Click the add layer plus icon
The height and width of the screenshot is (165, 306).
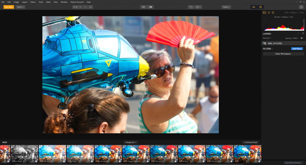(303, 34)
